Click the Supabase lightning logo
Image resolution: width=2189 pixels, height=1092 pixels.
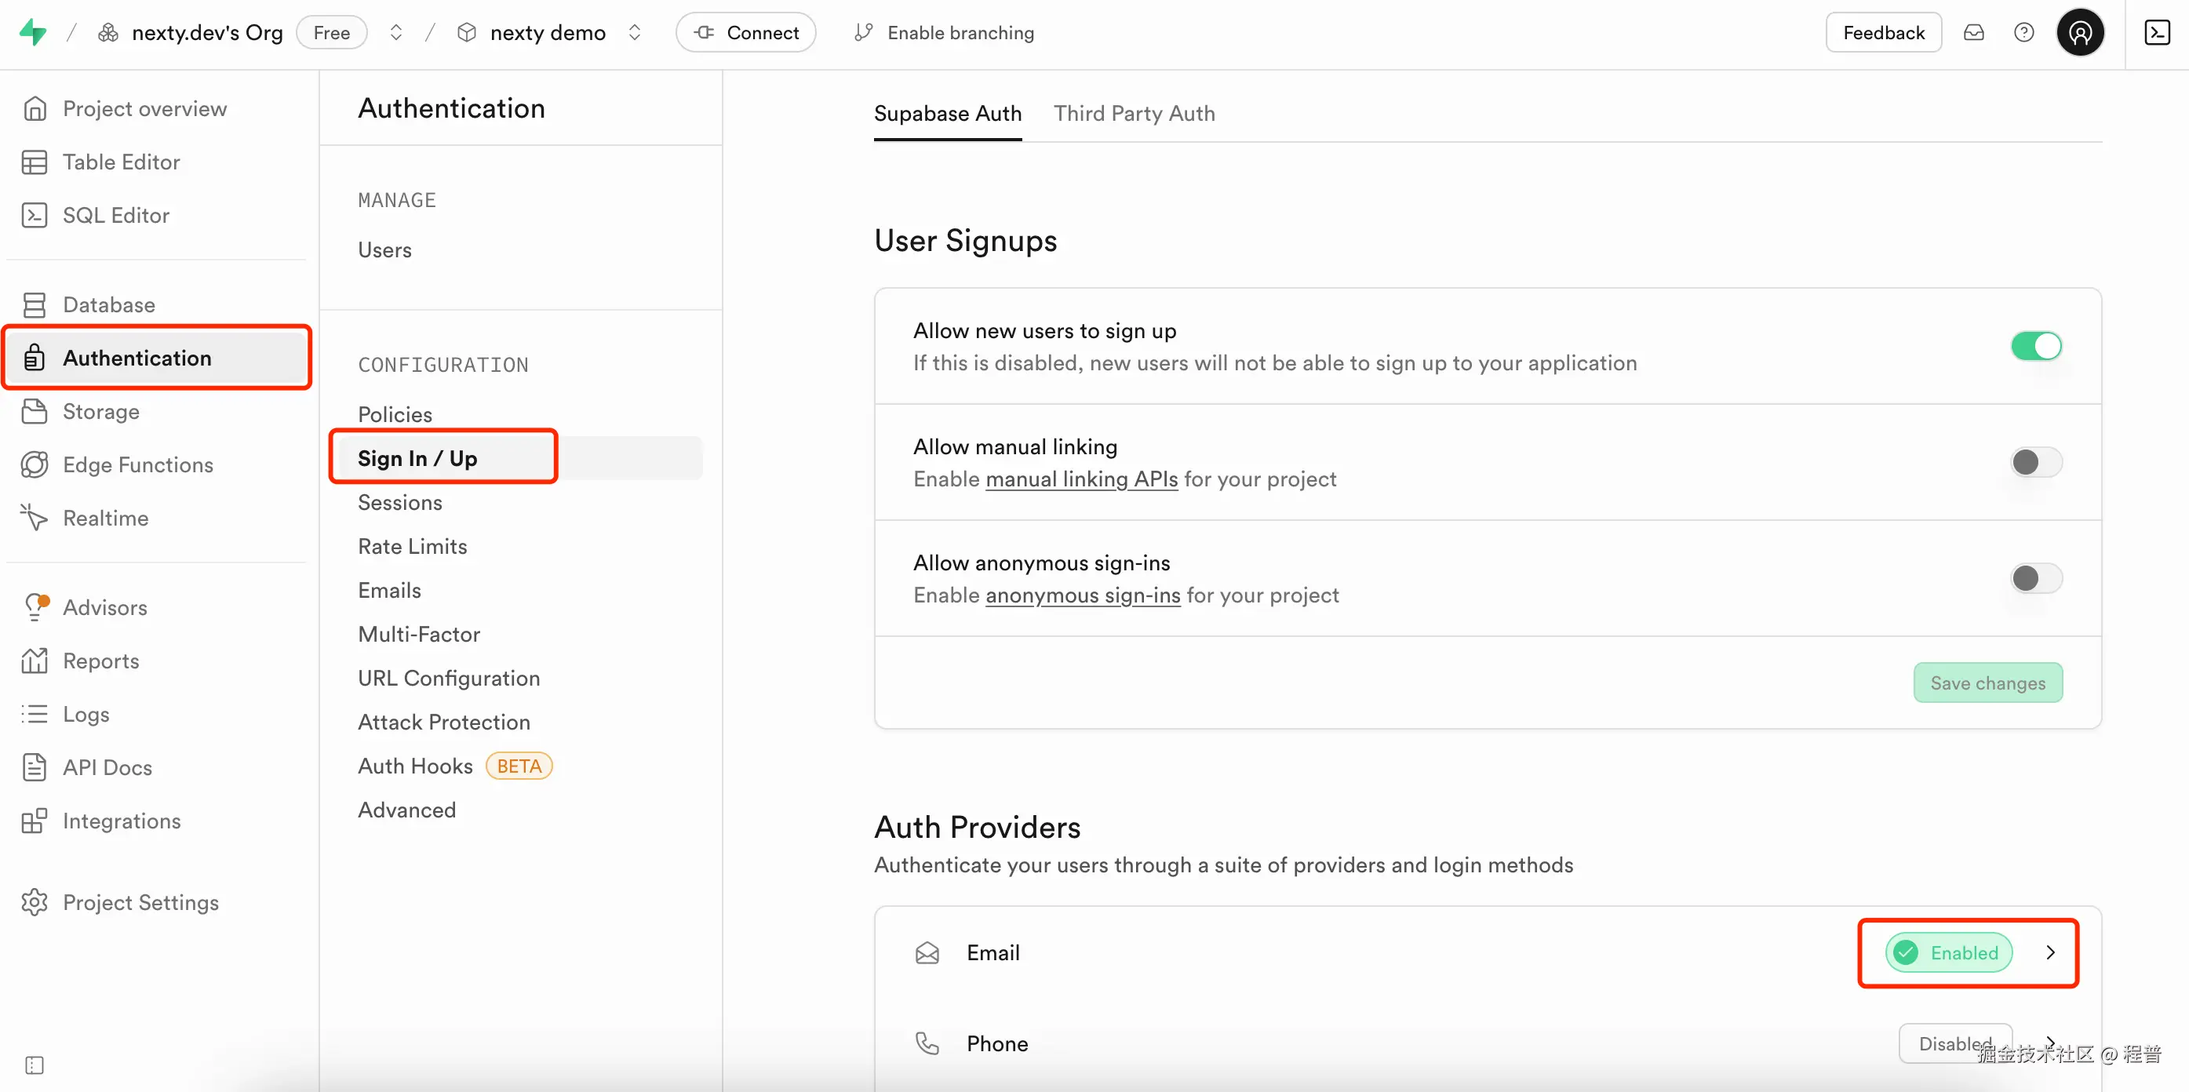pyautogui.click(x=33, y=32)
